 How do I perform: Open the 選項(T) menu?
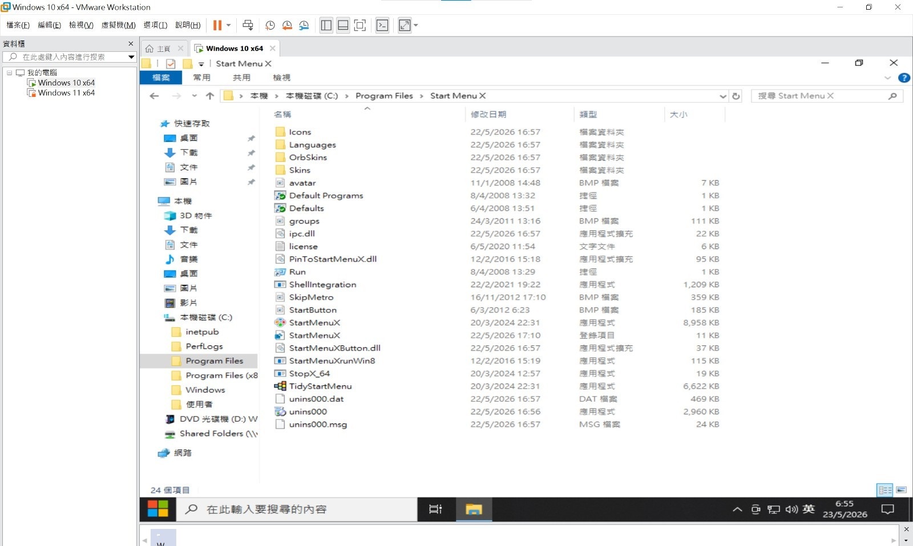tap(155, 25)
